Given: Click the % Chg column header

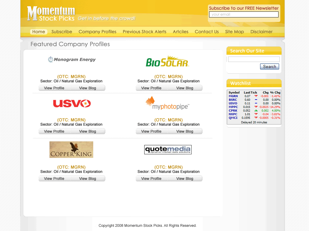Looking at the screenshot, I should pos(275,92).
